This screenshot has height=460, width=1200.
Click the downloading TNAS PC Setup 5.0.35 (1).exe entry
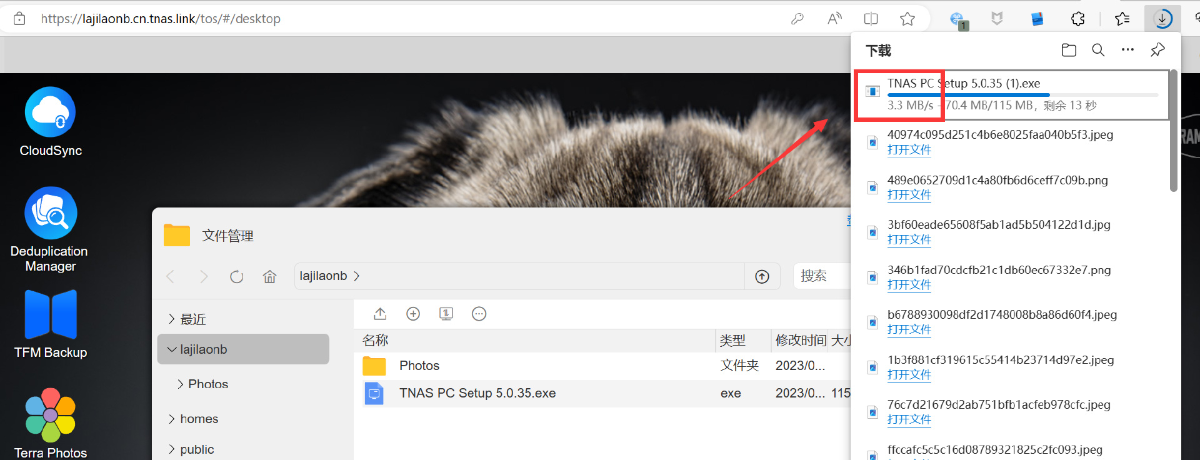pyautogui.click(x=1012, y=94)
